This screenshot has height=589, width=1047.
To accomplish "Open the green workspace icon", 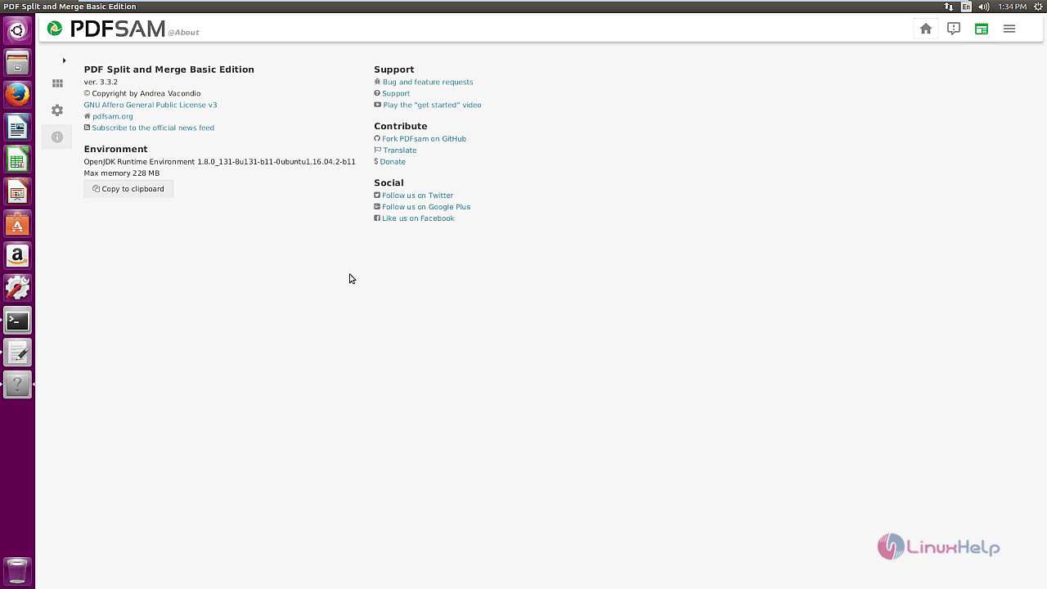I will coord(982,29).
